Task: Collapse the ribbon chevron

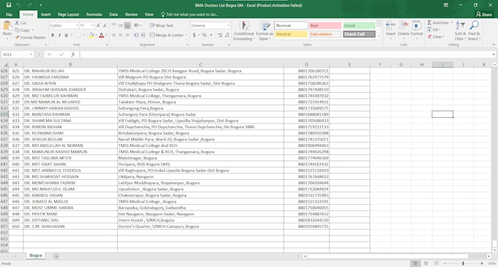Action: tap(493, 45)
